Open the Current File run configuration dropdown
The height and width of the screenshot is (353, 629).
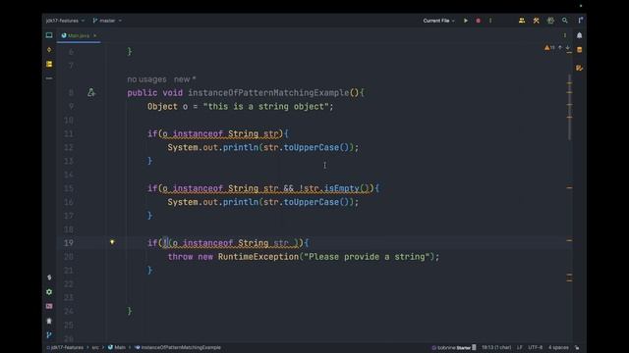pos(439,21)
